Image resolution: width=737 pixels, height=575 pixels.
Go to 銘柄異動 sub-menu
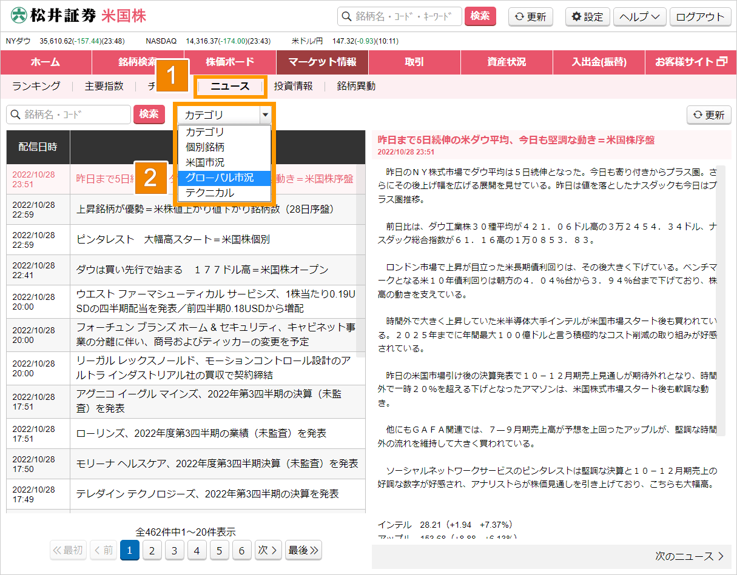(x=356, y=86)
